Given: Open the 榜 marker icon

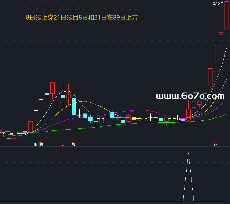Looking at the screenshot, I should click(41, 144).
